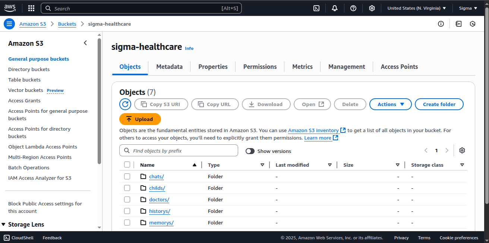Open bucket info panel icon
The width and height of the screenshot is (489, 243).
pyautogui.click(x=441, y=23)
